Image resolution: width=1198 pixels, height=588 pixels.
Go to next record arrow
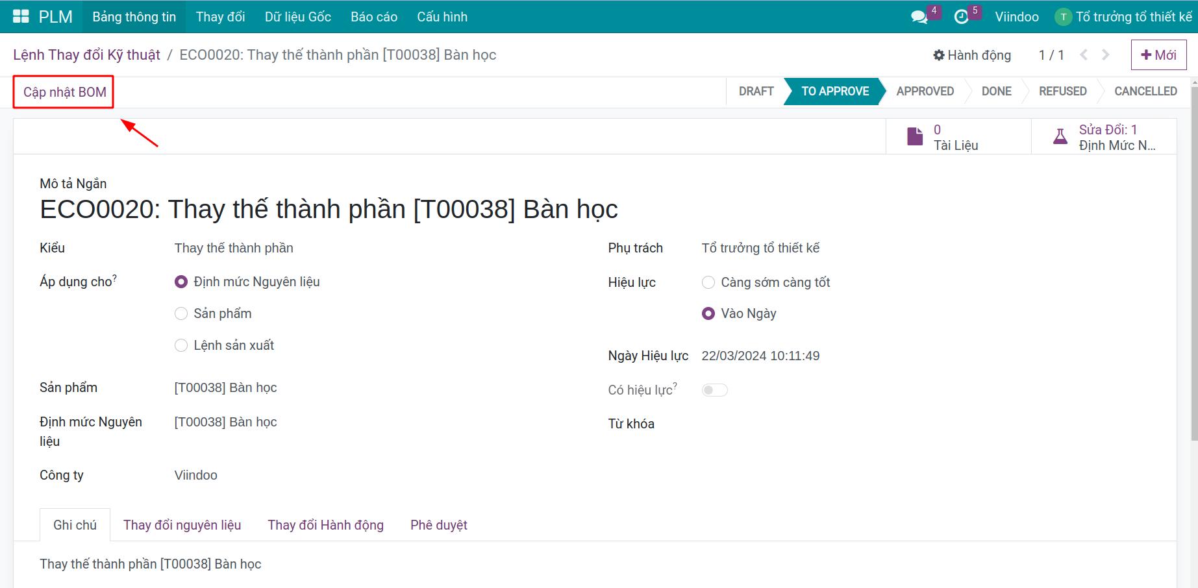pyautogui.click(x=1105, y=55)
